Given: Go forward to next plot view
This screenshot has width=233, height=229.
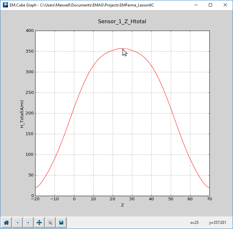Looking at the screenshot, I should tap(28, 223).
